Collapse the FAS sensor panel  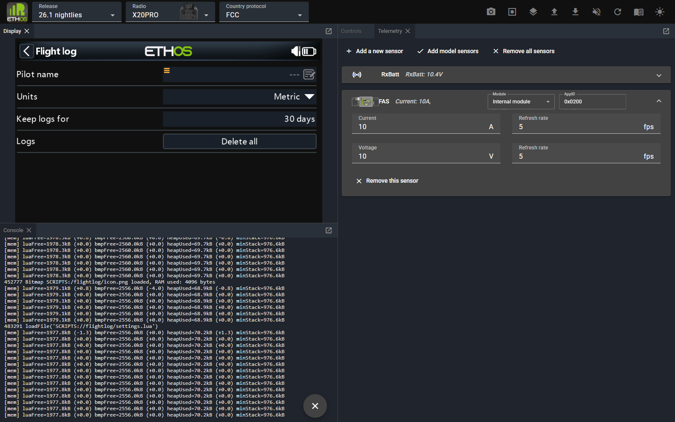659,101
